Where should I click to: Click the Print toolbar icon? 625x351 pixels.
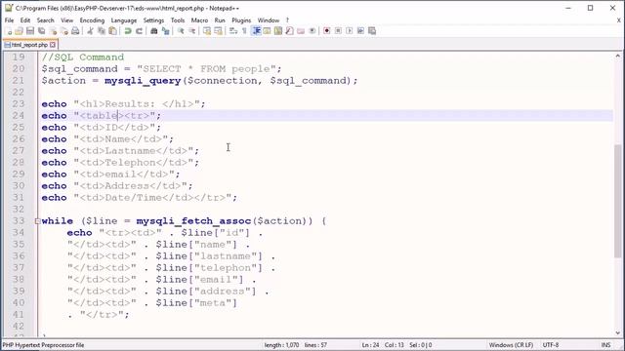pos(75,31)
